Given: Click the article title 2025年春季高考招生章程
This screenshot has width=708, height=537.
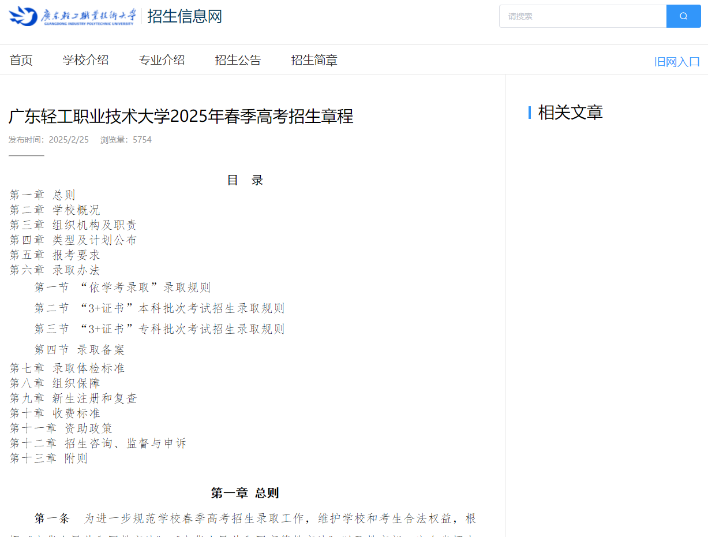Looking at the screenshot, I should pos(182,116).
